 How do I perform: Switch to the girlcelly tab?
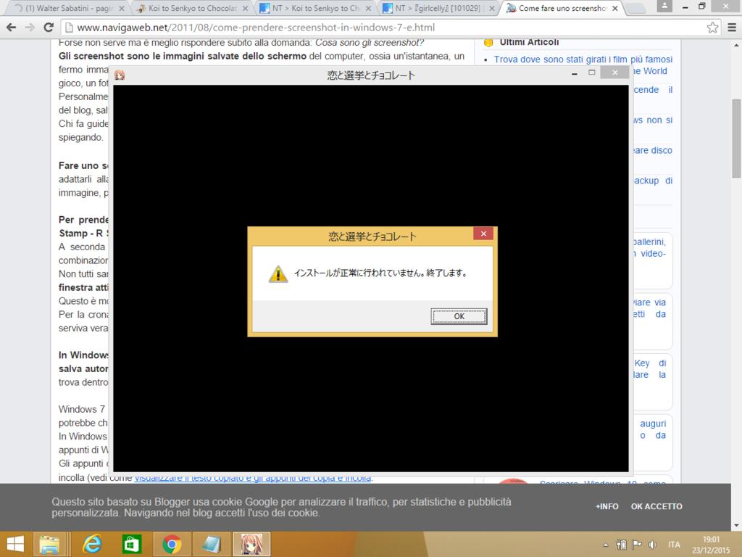click(435, 9)
